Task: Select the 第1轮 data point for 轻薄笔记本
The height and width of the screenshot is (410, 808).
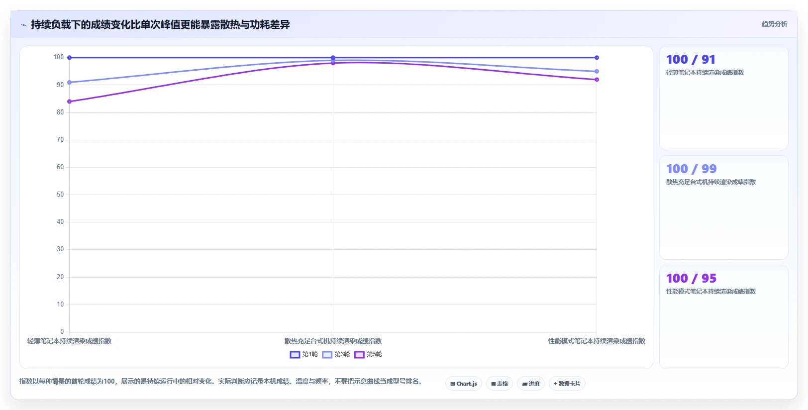Action: pos(69,58)
